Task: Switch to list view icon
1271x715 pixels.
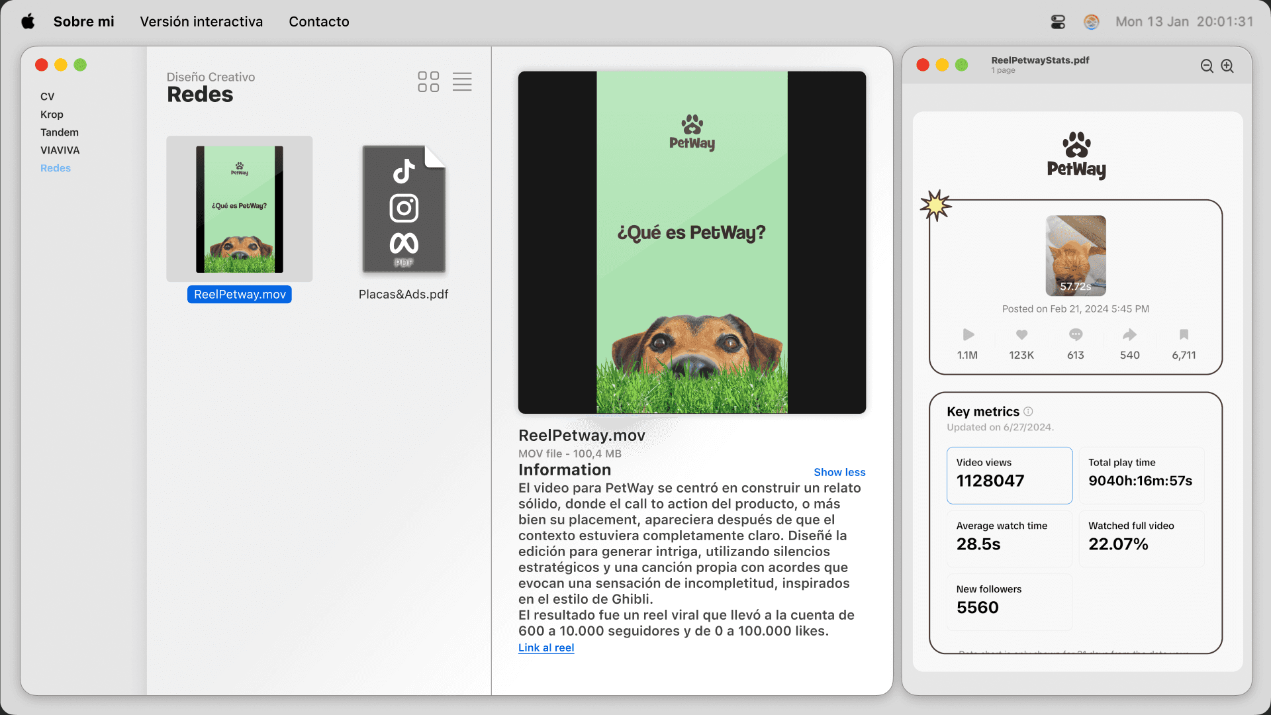Action: [x=462, y=81]
